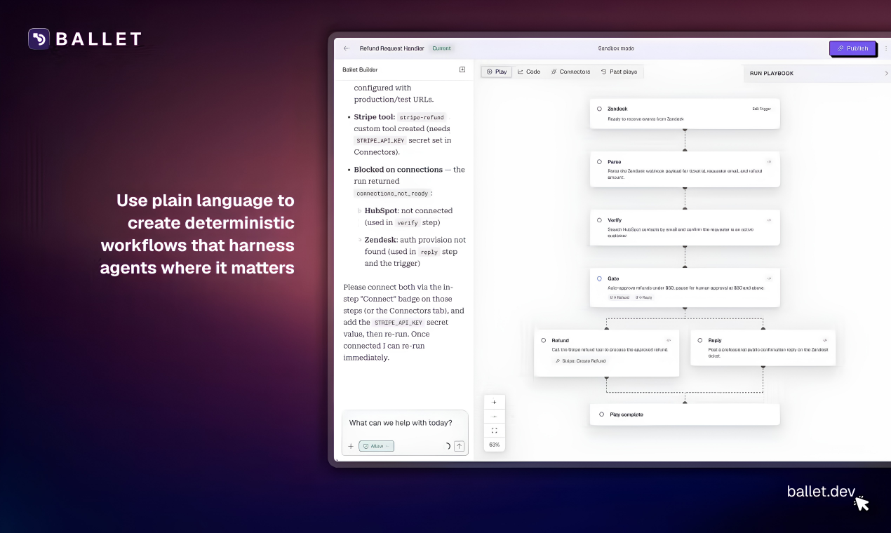This screenshot has width=891, height=533.
Task: Focus the "What can we help with today?" input
Action: pyautogui.click(x=405, y=423)
